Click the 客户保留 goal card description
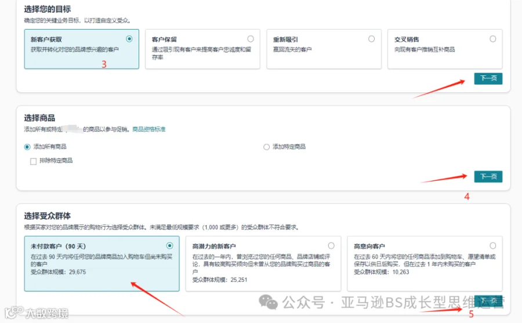Screen dimensions: 522x323 click(x=201, y=53)
